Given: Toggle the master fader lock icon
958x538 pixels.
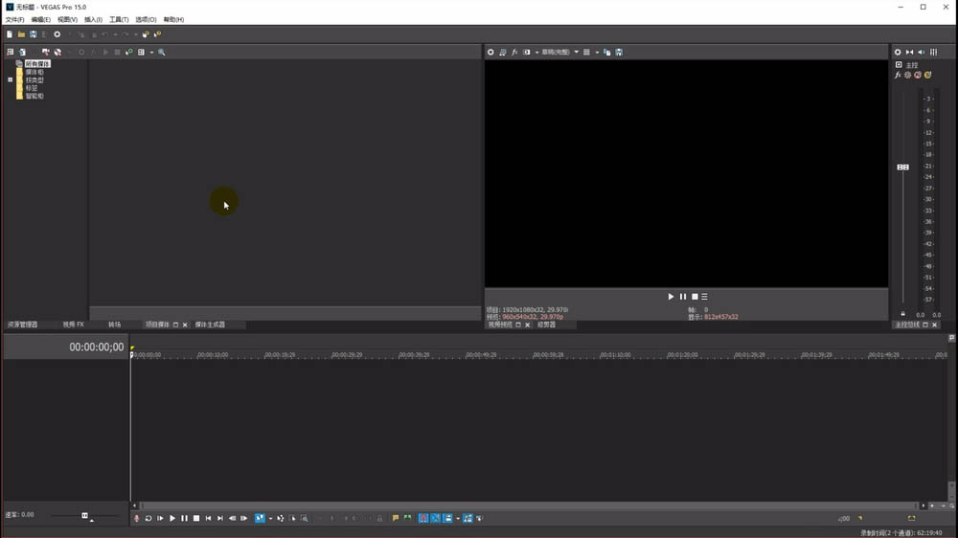Looking at the screenshot, I should coord(902,314).
